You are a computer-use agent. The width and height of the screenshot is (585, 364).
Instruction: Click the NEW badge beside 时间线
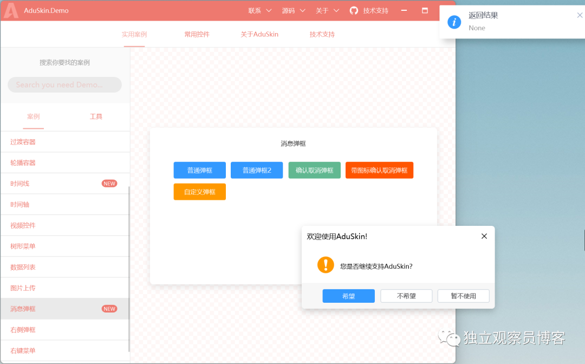click(109, 184)
